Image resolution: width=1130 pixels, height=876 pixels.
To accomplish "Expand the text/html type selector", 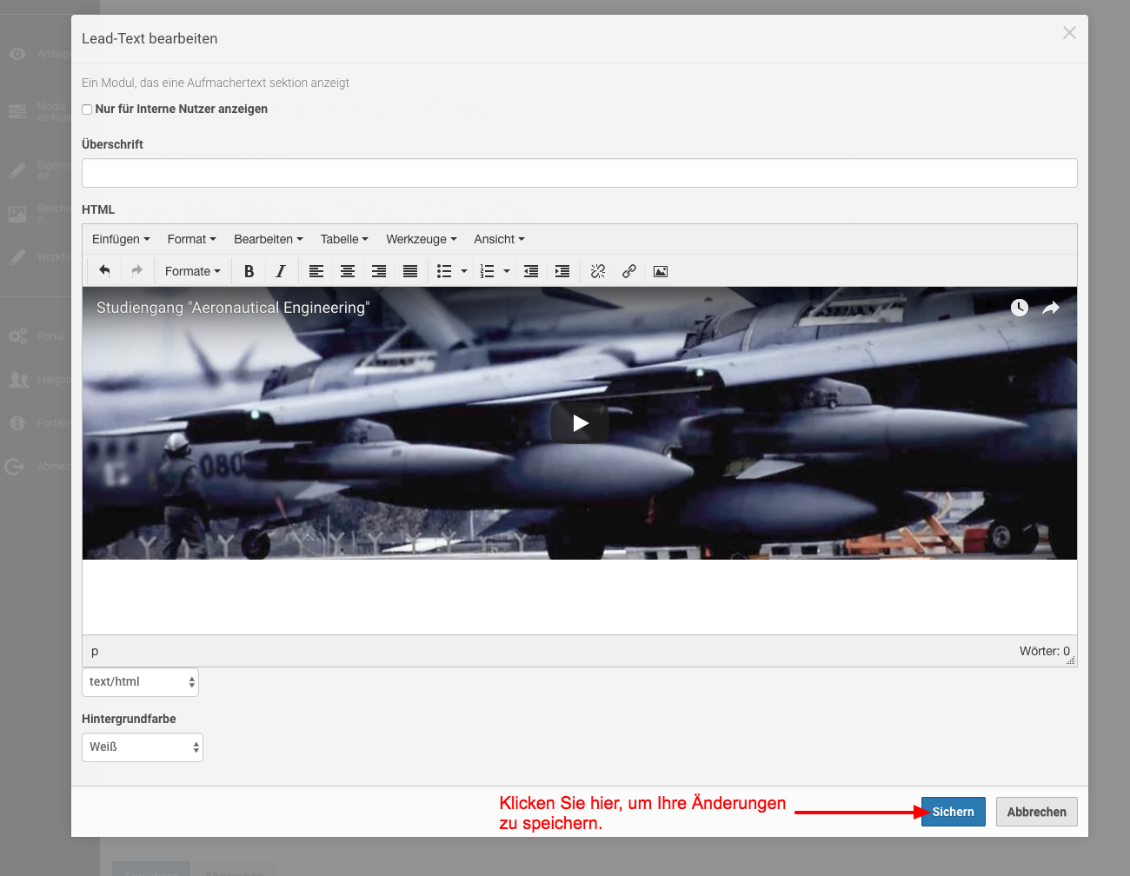I will pos(140,682).
